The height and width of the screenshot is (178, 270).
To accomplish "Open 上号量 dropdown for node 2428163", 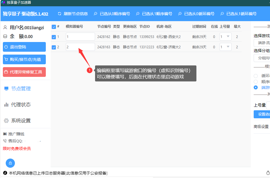I will click(x=226, y=47).
